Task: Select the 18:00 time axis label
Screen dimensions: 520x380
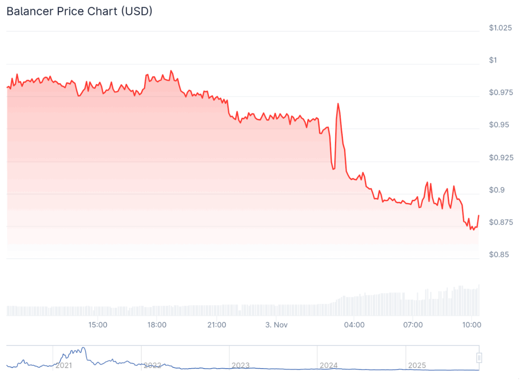Action: (157, 324)
